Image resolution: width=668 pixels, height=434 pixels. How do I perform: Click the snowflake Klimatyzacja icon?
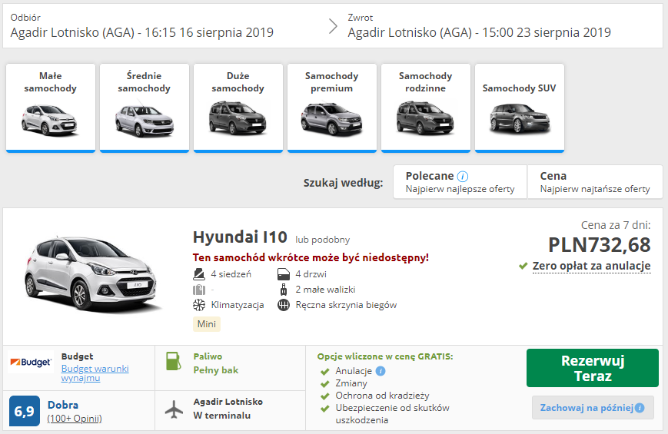pyautogui.click(x=199, y=305)
